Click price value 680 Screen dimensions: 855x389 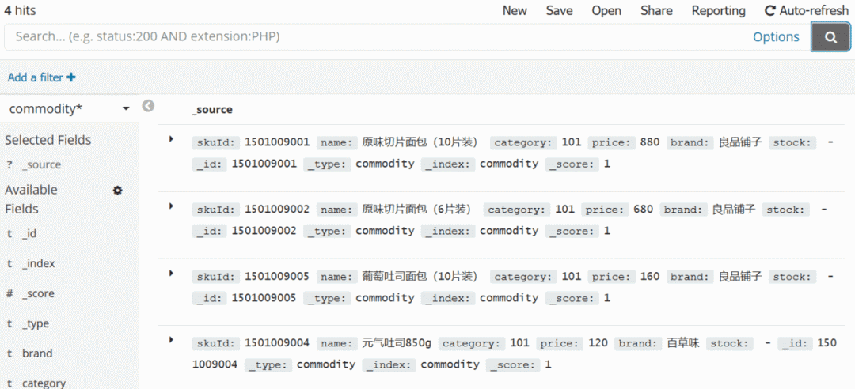point(644,210)
